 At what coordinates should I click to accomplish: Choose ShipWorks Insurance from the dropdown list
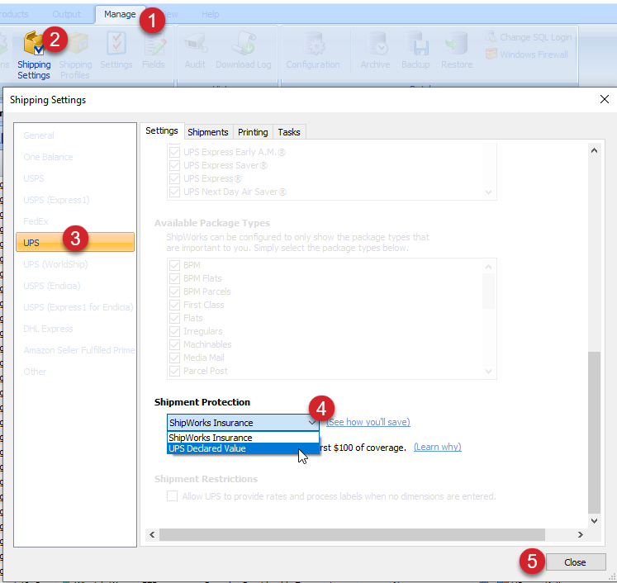243,438
